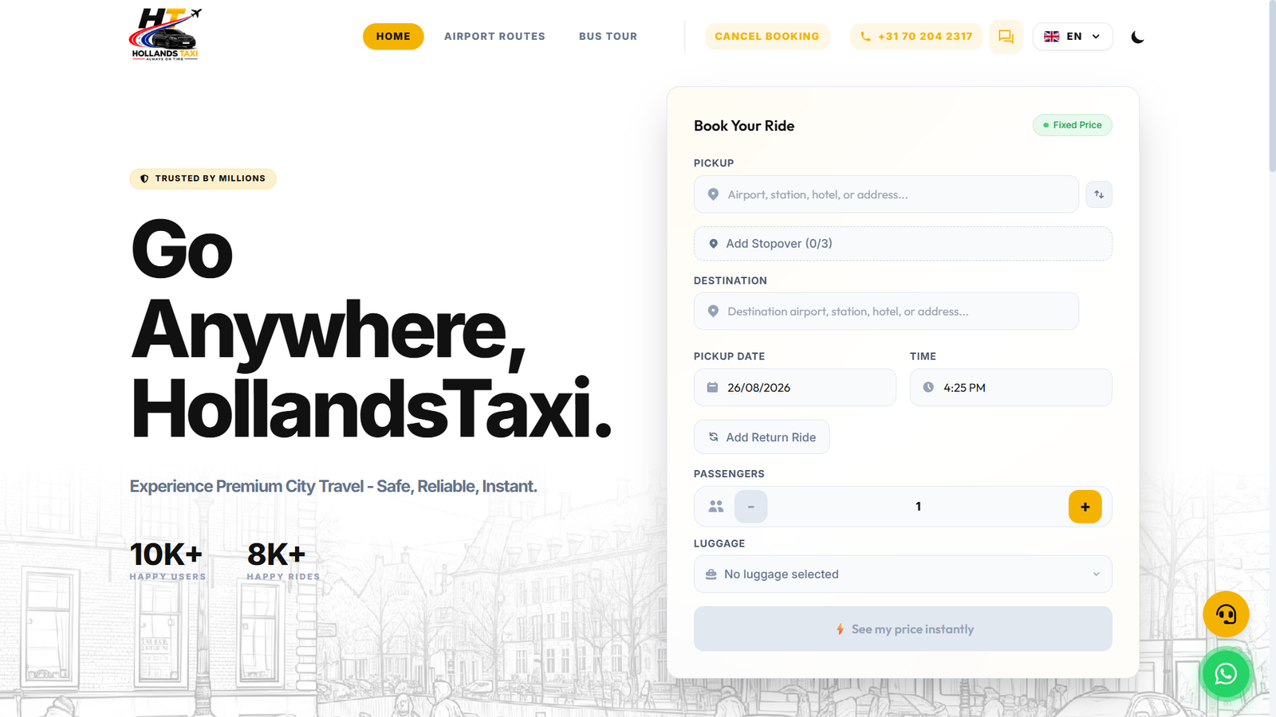Click Add Stopover (0/3)
Image resolution: width=1276 pixels, height=717 pixels.
[x=903, y=244]
